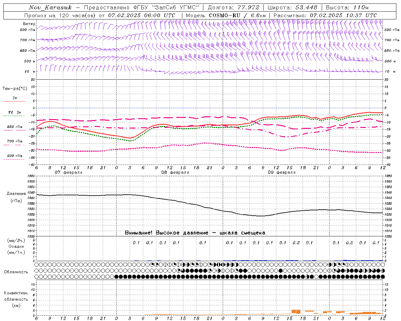Click the Рассчитано: 07.02.2025 10:37 UTC timestamp
This screenshot has height=321, width=401.
pos(325,15)
